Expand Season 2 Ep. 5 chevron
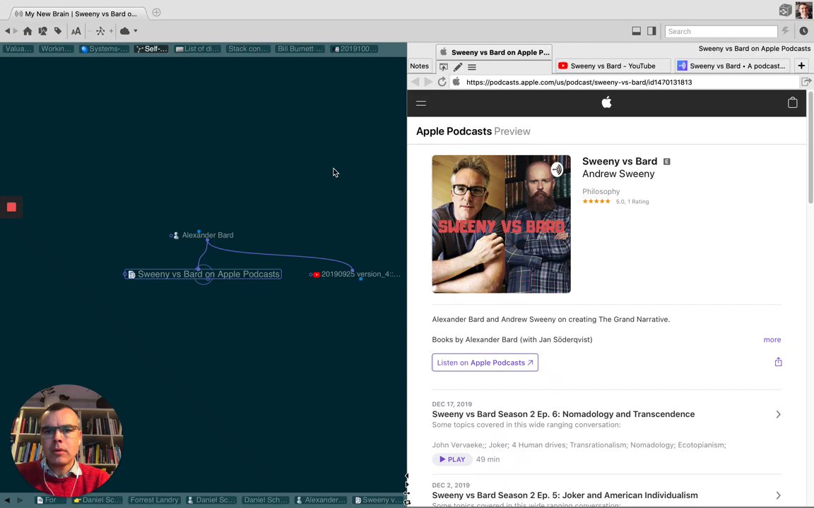 click(x=778, y=495)
